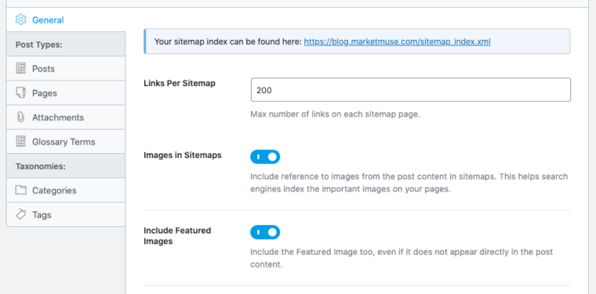Viewport: 596px width, 294px height.
Task: Click the gear icon next to General
Action: tap(21, 20)
